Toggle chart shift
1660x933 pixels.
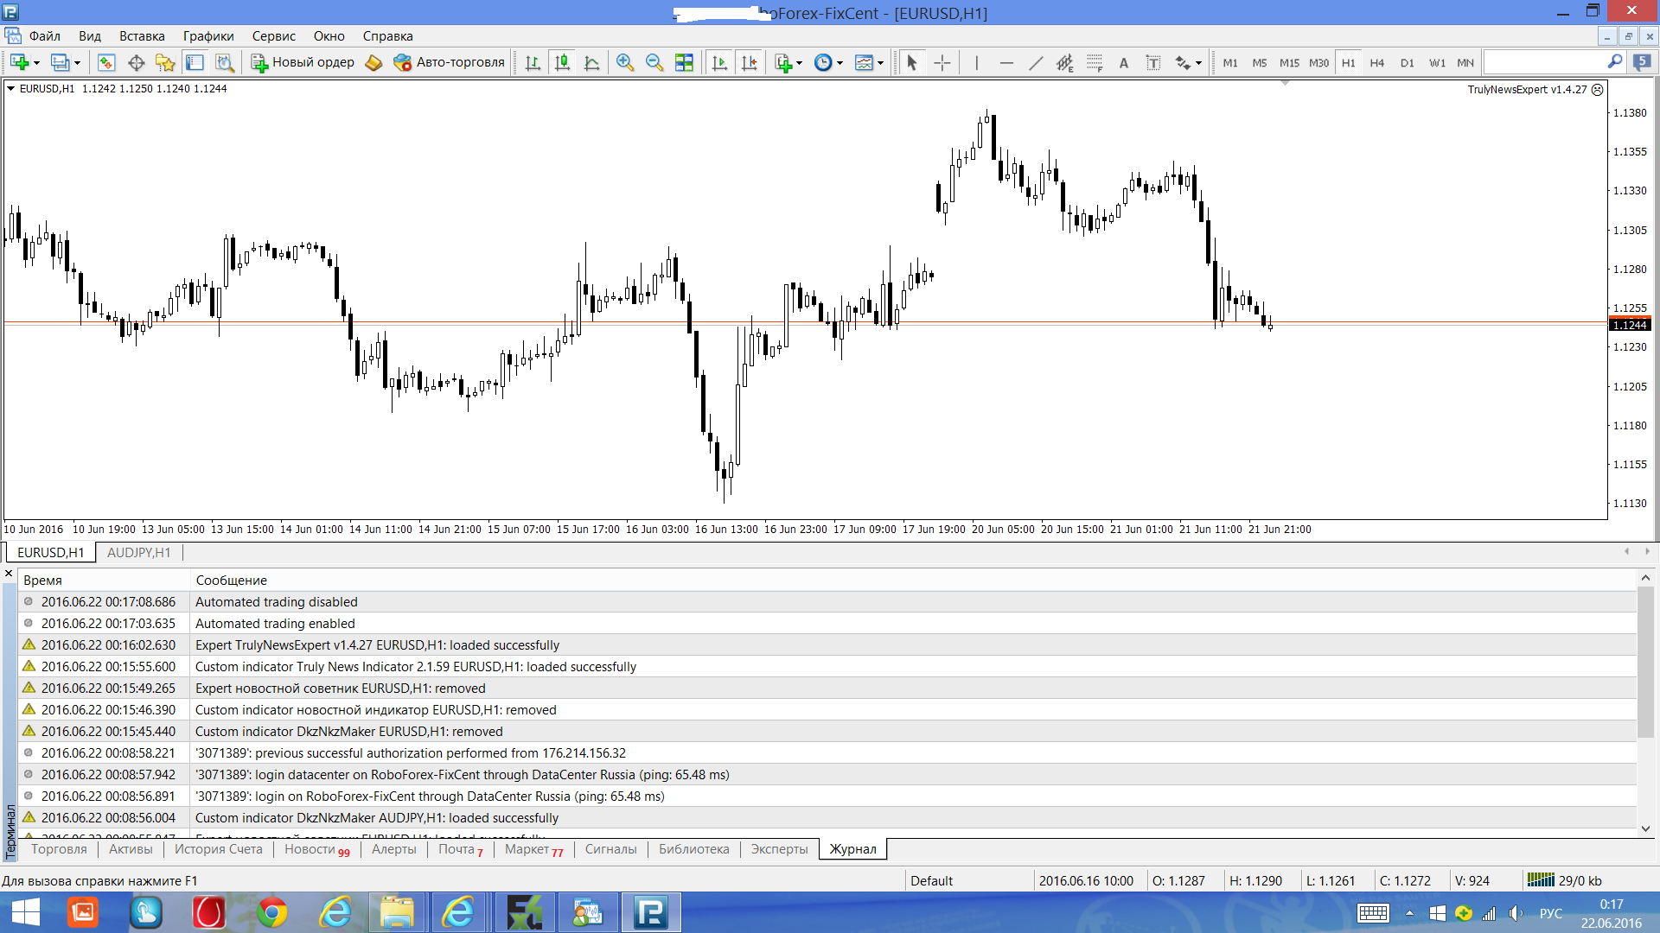749,62
